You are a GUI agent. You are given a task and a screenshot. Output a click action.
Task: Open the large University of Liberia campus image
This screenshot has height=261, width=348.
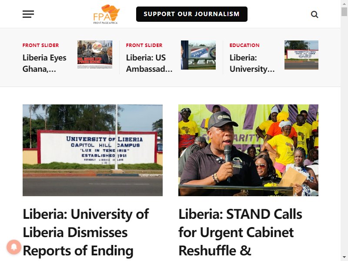point(93,150)
